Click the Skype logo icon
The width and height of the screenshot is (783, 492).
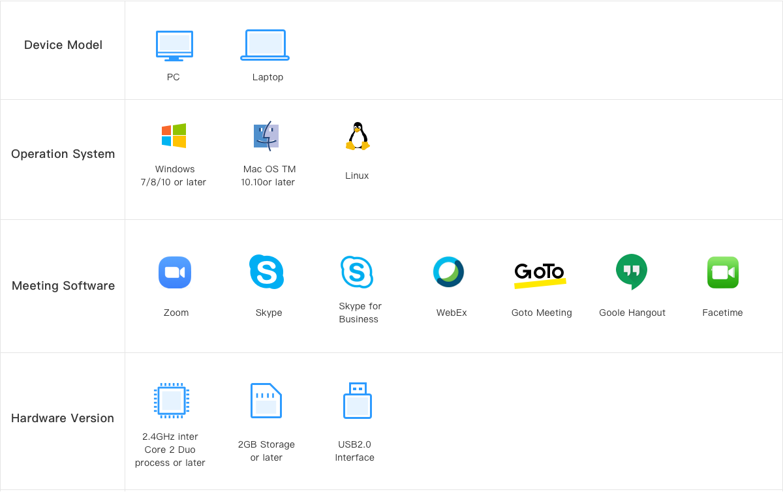click(x=266, y=271)
